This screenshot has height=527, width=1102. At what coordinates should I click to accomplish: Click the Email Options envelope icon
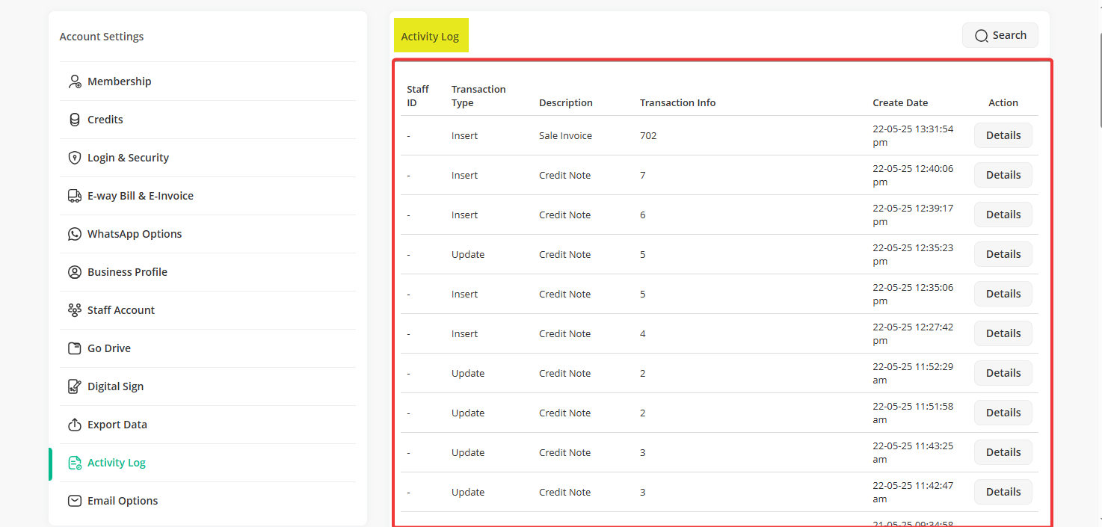tap(75, 501)
